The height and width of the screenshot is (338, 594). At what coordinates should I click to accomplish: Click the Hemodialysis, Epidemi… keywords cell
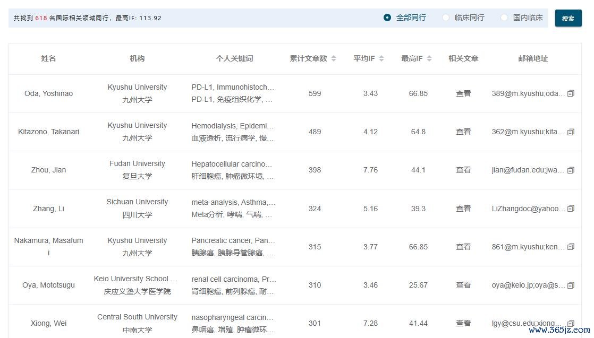233,132
